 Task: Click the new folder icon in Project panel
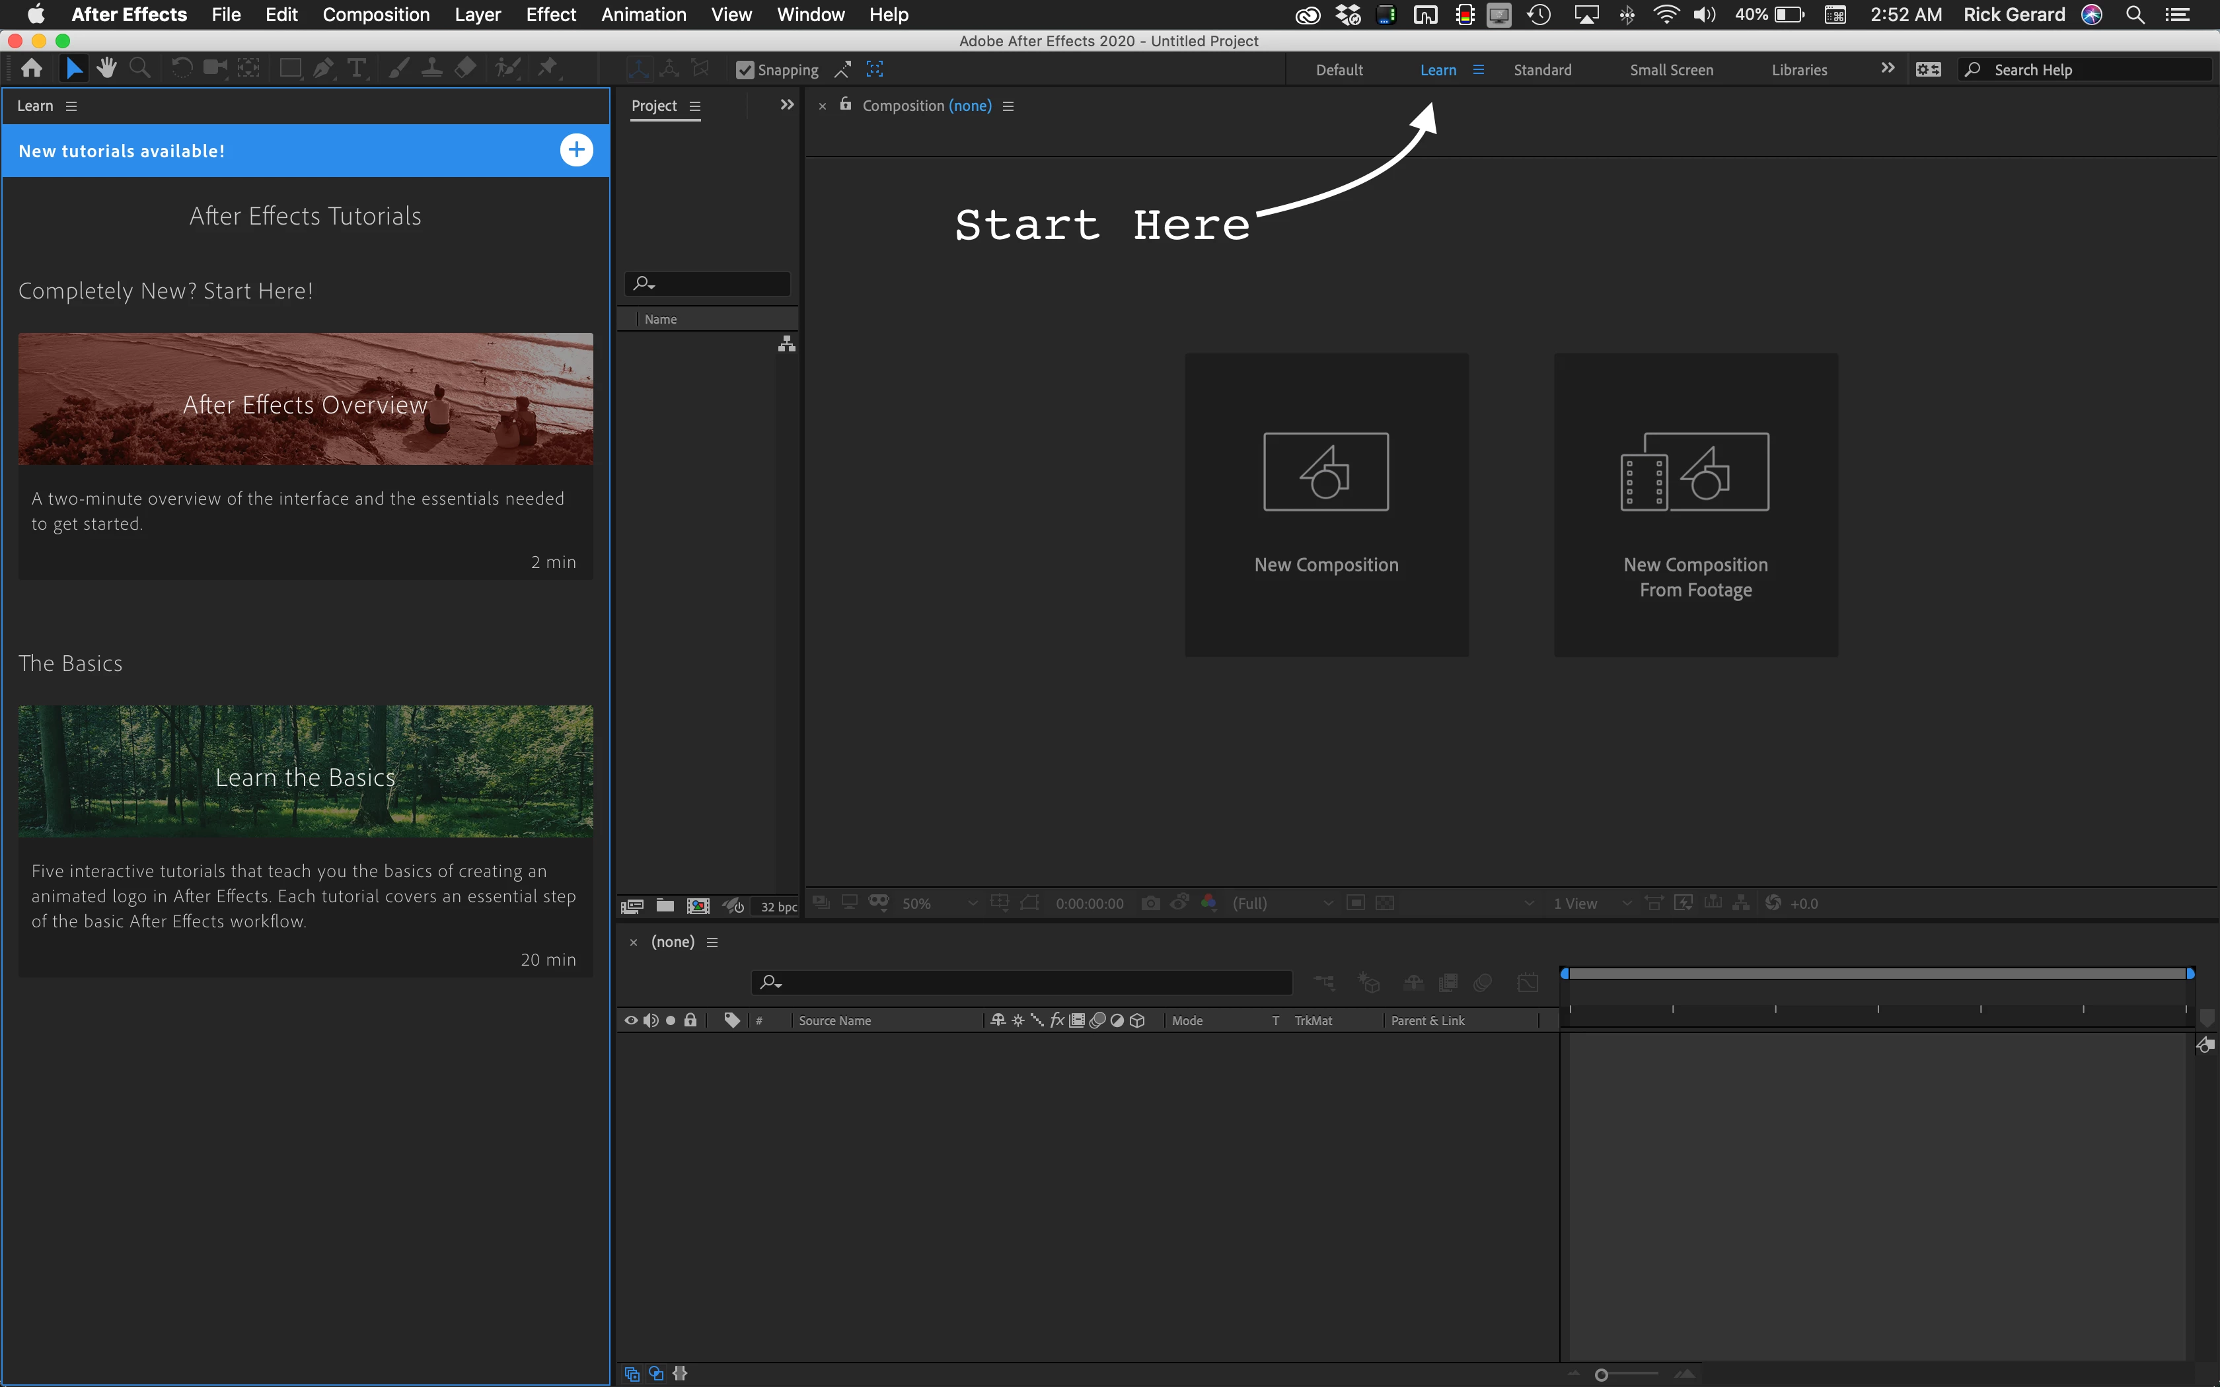(665, 906)
